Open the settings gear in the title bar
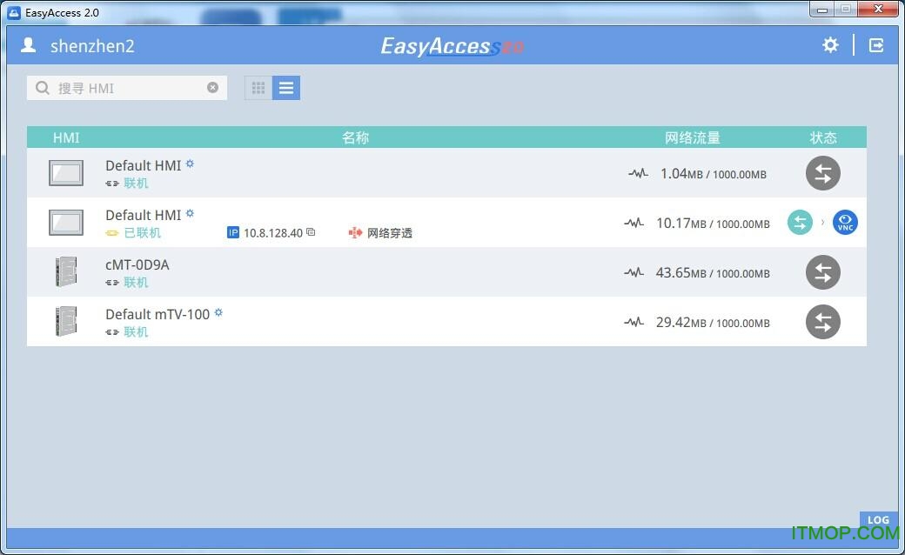 [830, 44]
